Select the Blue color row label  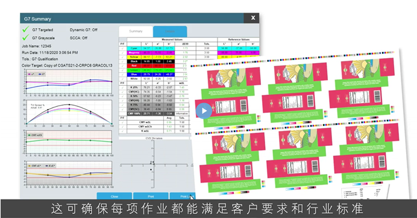[x=134, y=74]
